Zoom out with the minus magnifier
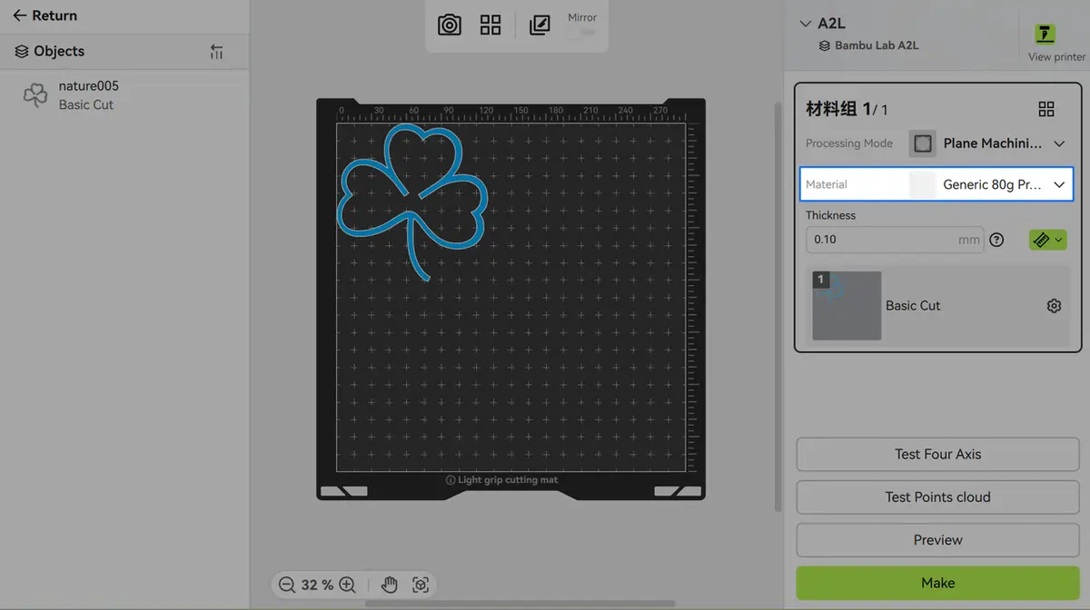Screen dimensions: 1090x610 pos(287,585)
